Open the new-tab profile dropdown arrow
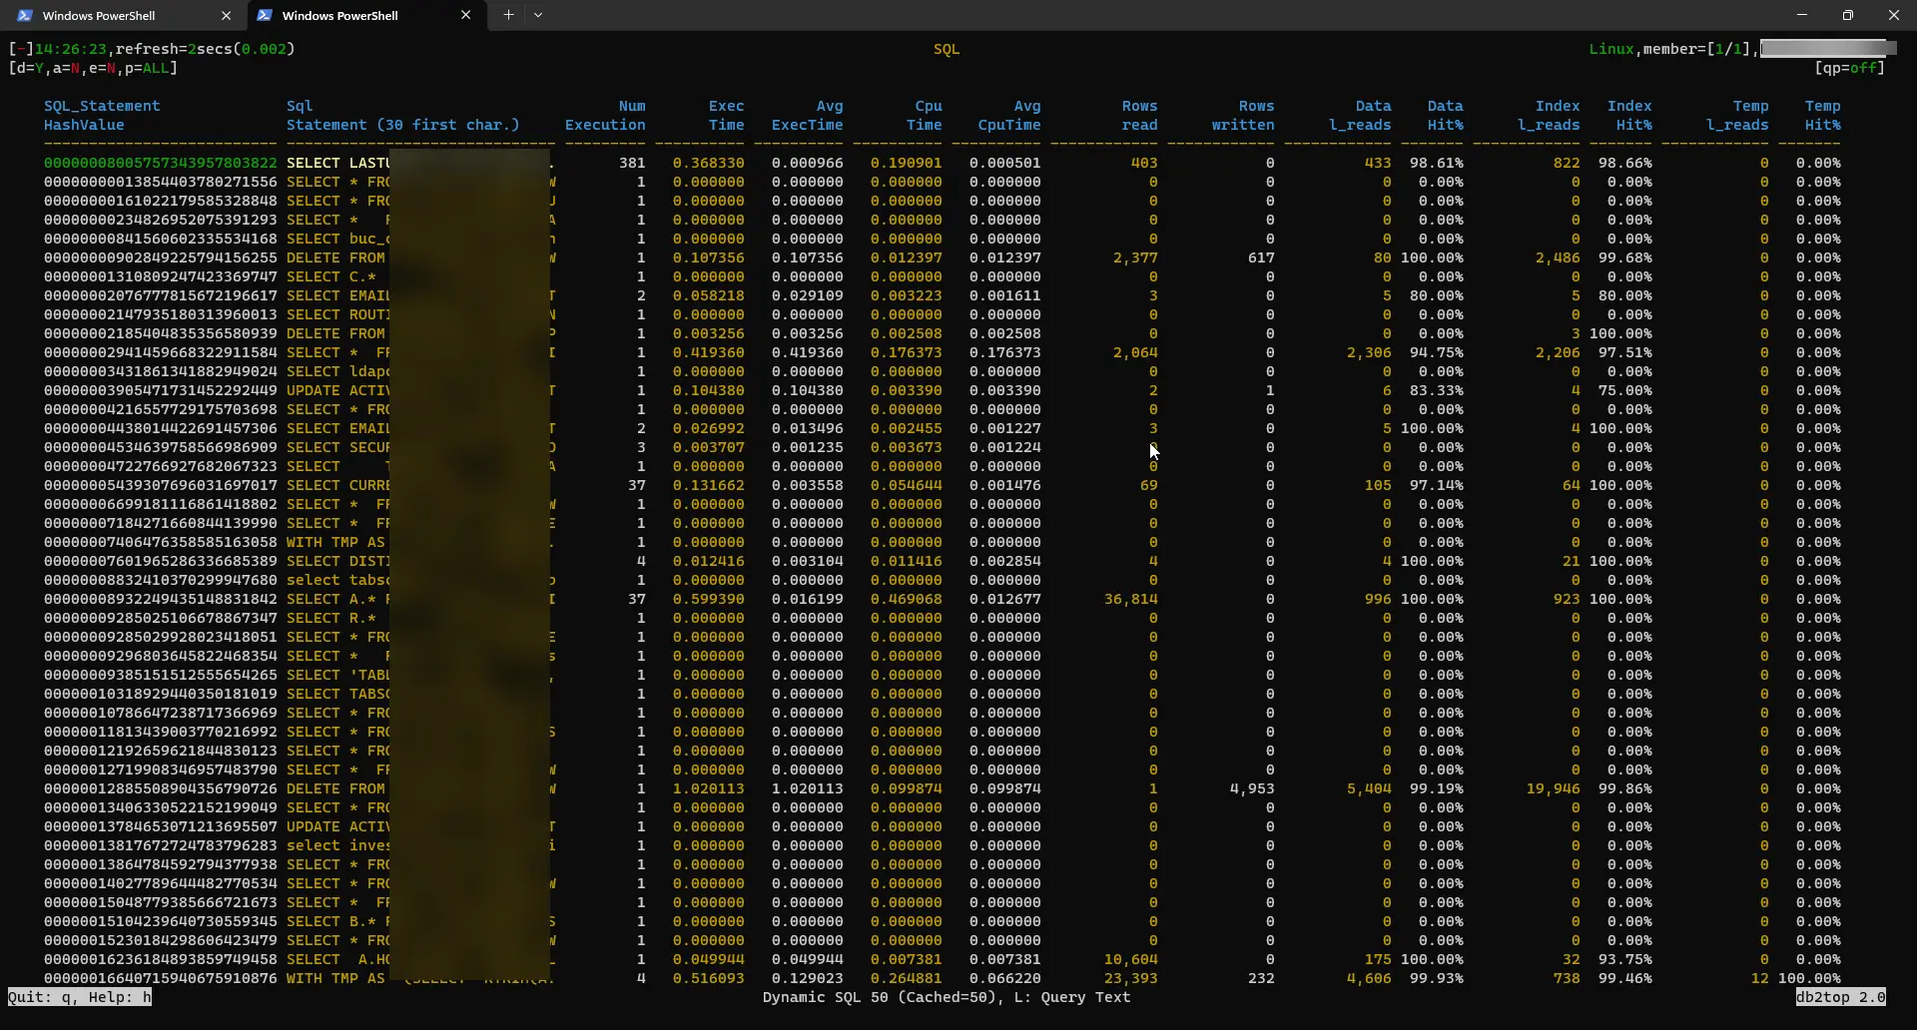This screenshot has width=1917, height=1030. point(538,15)
